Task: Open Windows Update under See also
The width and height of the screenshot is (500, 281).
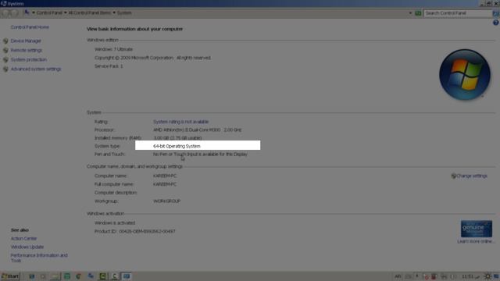Action: pyautogui.click(x=27, y=247)
